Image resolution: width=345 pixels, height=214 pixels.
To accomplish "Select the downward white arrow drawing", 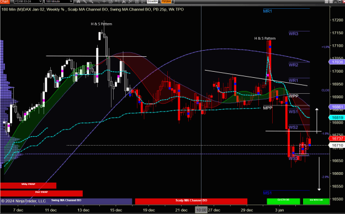I will 319,174.
